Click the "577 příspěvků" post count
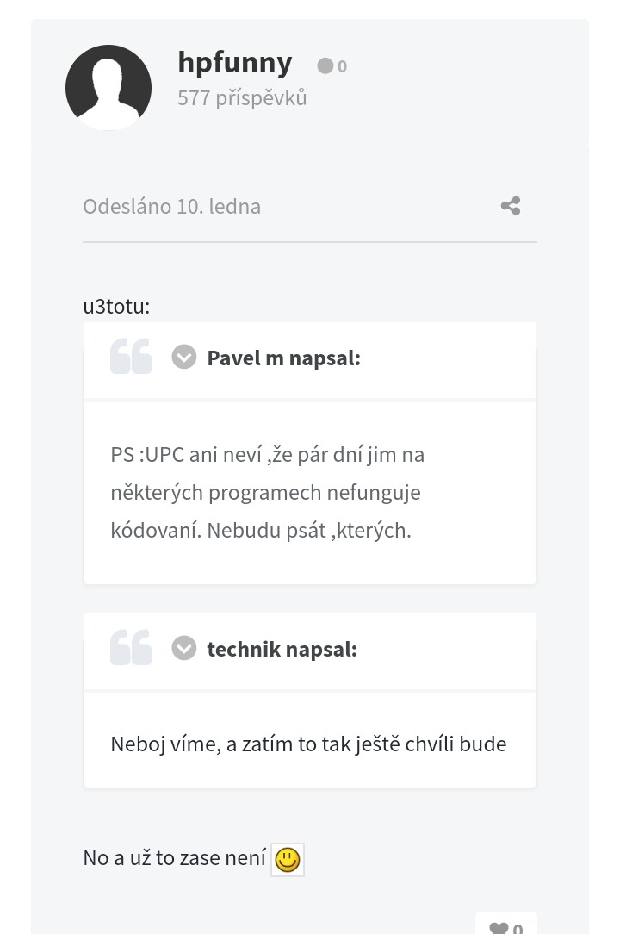Viewport: 620px width, 934px height. [242, 98]
